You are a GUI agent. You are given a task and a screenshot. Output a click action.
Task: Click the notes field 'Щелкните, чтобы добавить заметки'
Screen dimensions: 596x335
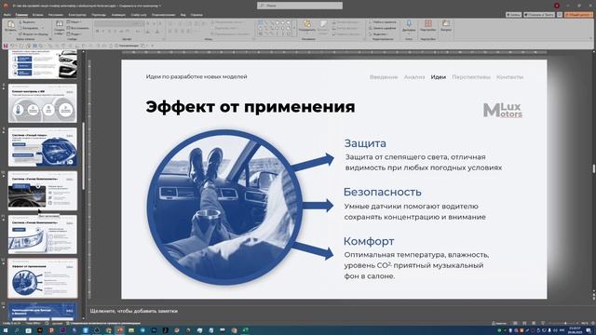[134, 311]
